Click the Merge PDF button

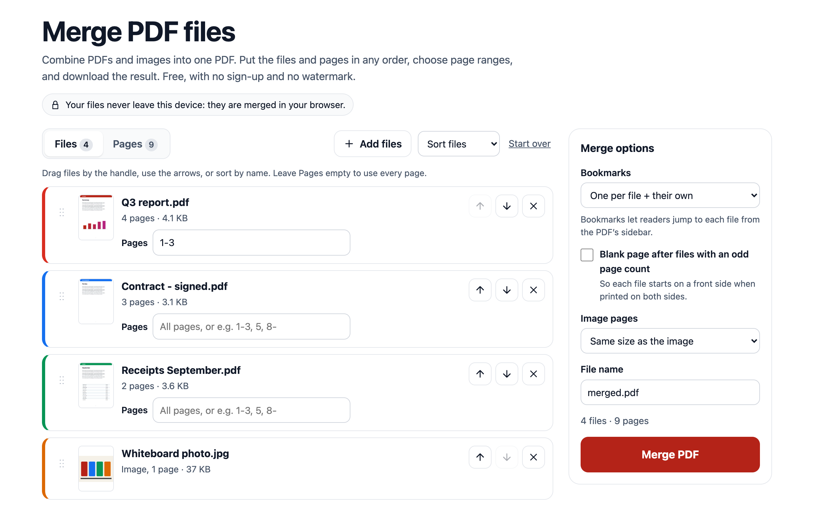point(670,455)
